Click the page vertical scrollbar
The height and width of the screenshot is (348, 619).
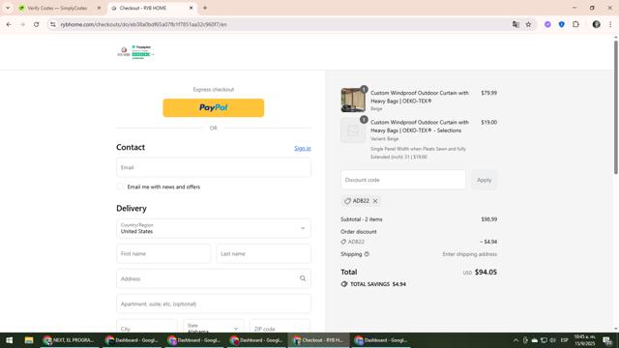coord(616,106)
